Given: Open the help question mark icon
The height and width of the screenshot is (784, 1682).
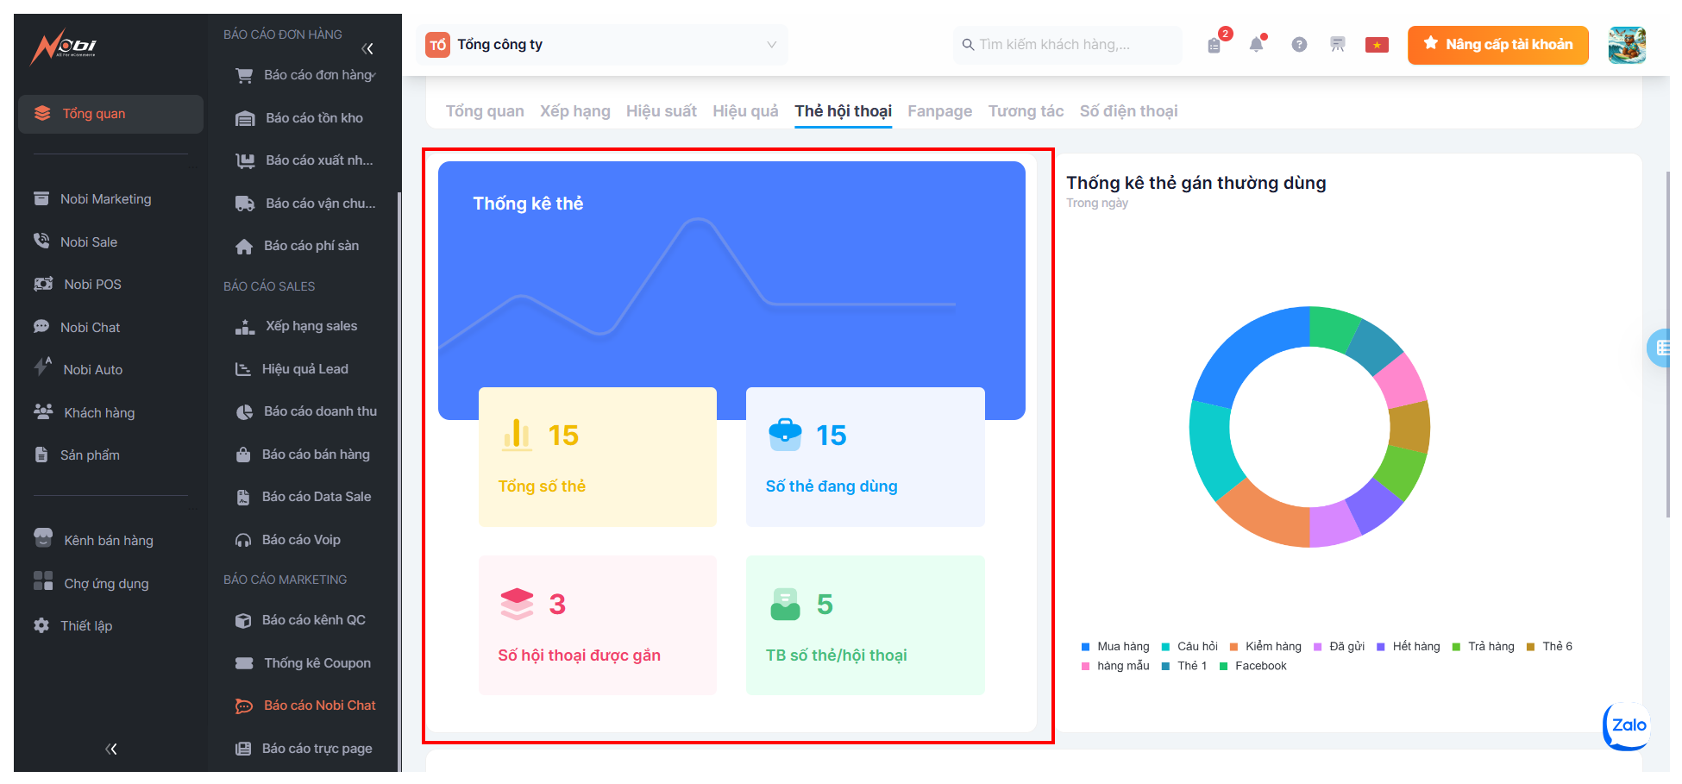Looking at the screenshot, I should [1299, 45].
